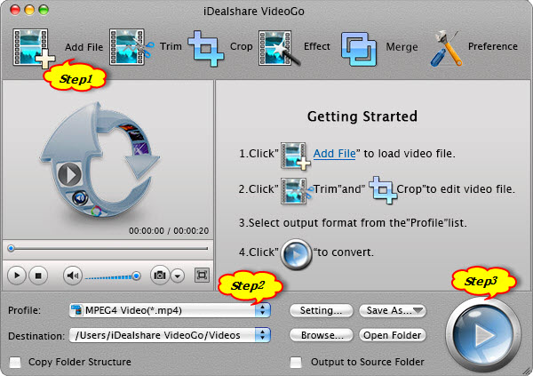This screenshot has height=376, width=533.
Task: Click the Effect text label in toolbar
Action: coord(317,46)
